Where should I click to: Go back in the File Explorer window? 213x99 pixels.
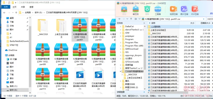(x=4, y=13)
